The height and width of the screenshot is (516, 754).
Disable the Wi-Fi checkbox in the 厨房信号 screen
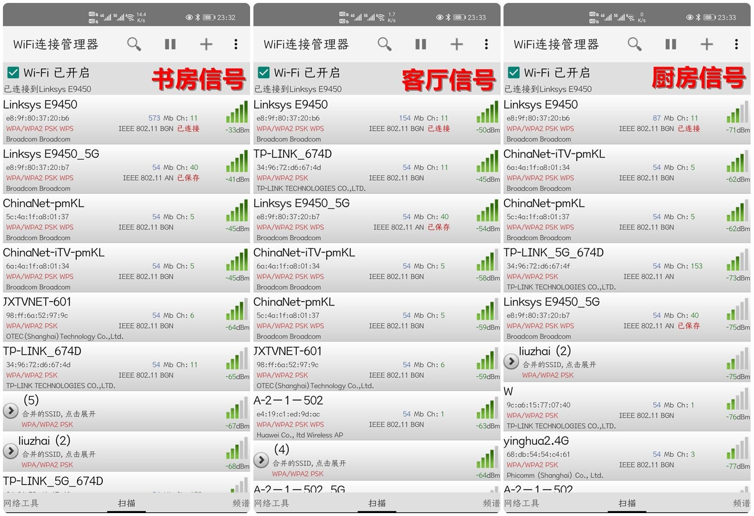pos(514,73)
